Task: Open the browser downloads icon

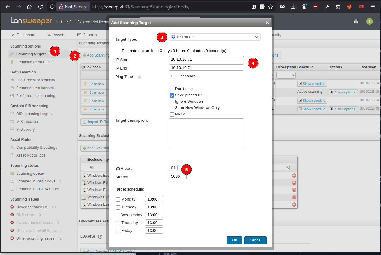Action: tap(293, 7)
